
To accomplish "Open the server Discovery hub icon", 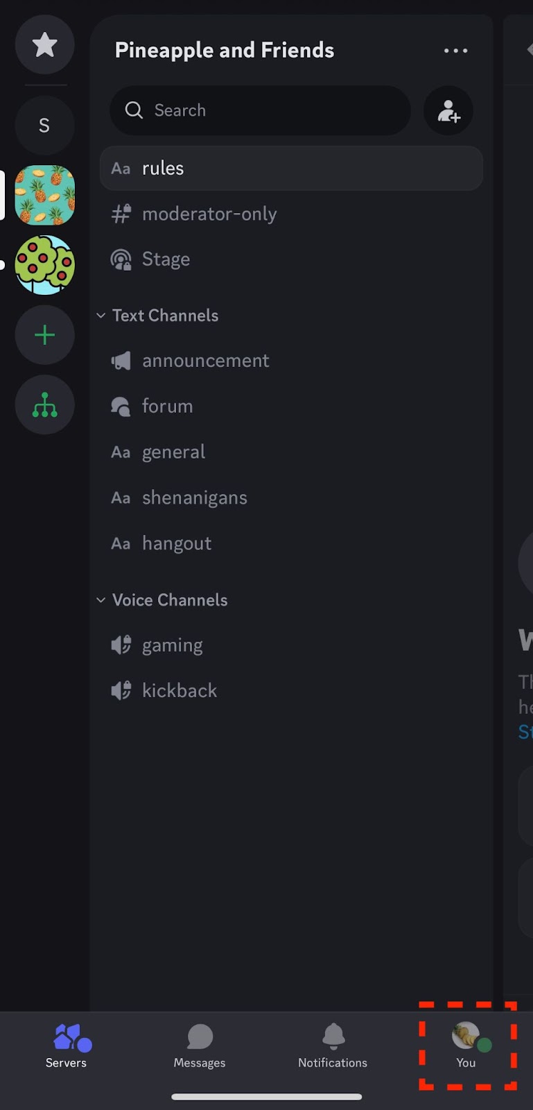I will pyautogui.click(x=44, y=404).
